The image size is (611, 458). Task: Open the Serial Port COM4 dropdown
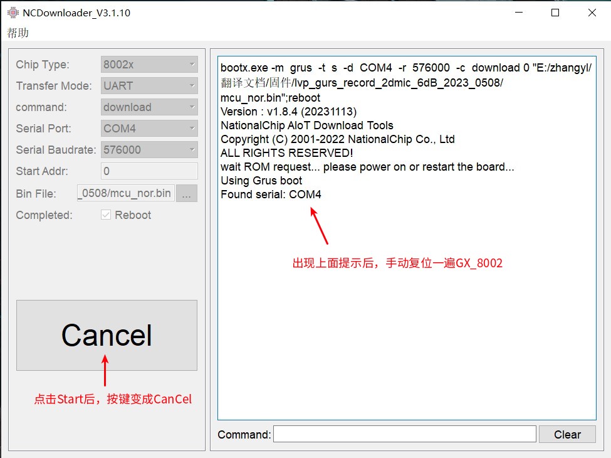149,129
